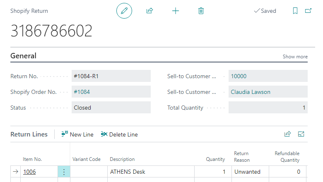Expand General with Show more
323x182 pixels.
pos(295,57)
